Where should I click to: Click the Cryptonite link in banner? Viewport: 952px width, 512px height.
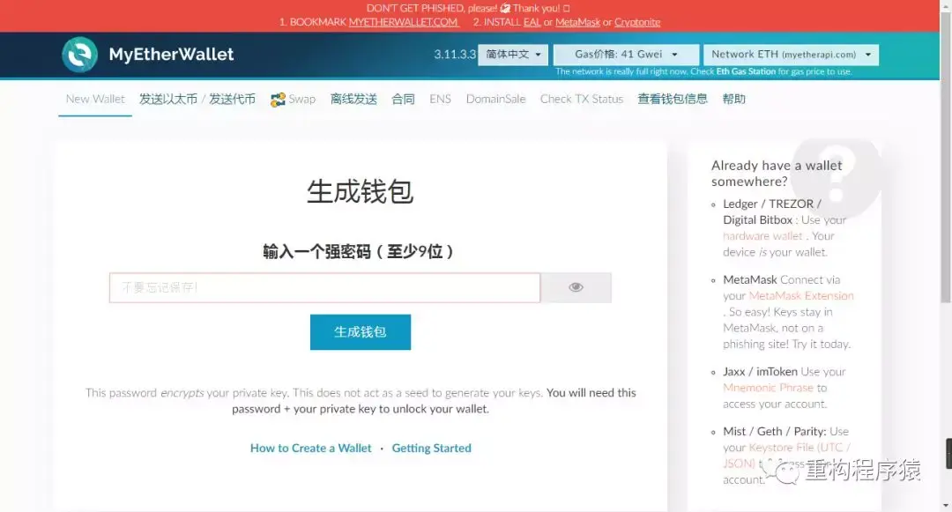[637, 22]
